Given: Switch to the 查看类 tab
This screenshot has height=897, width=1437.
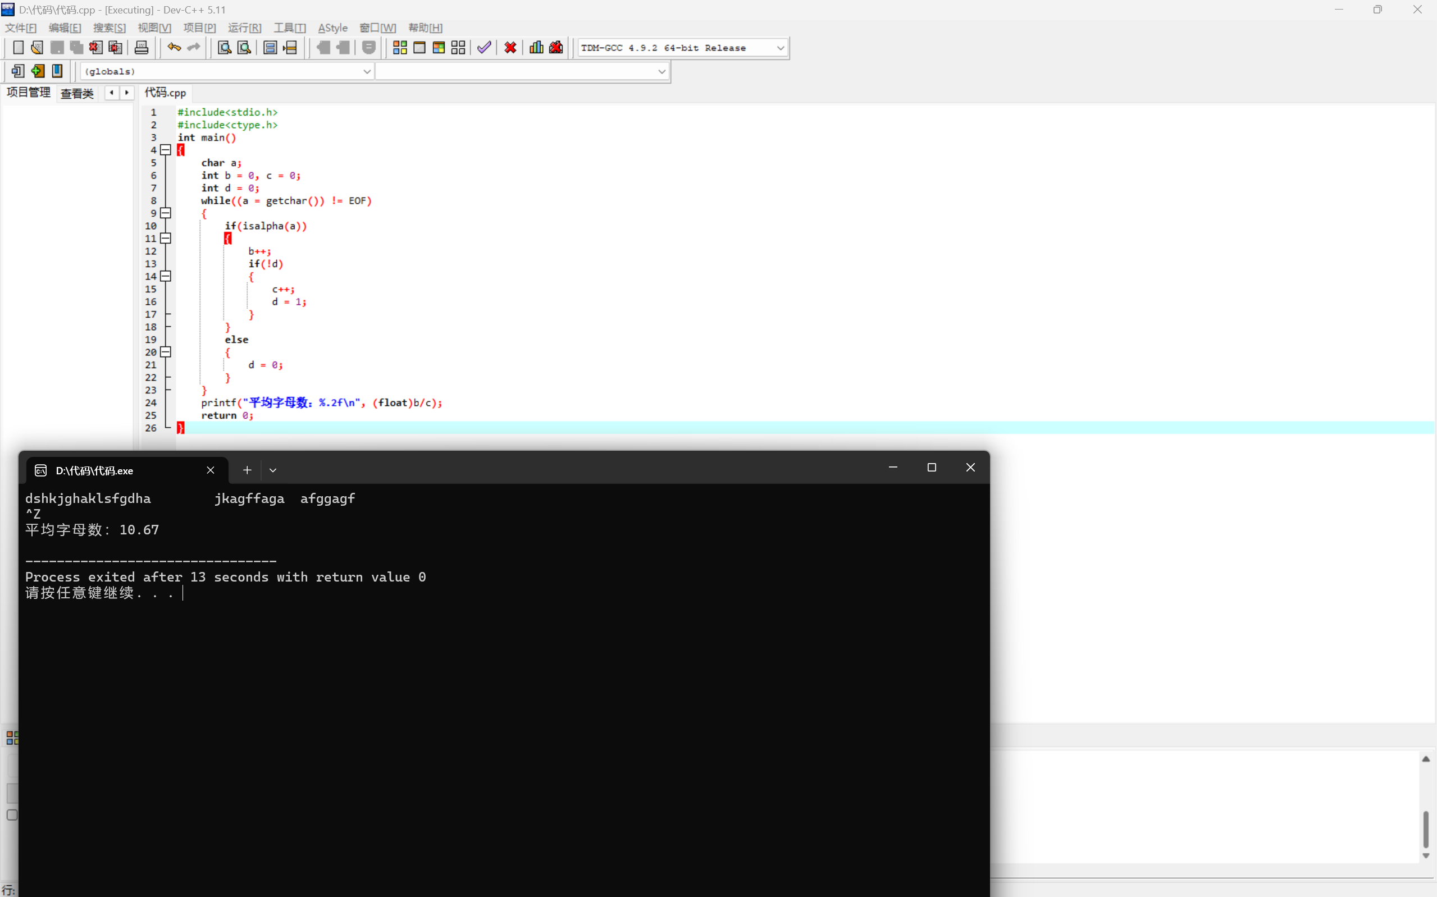Looking at the screenshot, I should click(x=77, y=93).
